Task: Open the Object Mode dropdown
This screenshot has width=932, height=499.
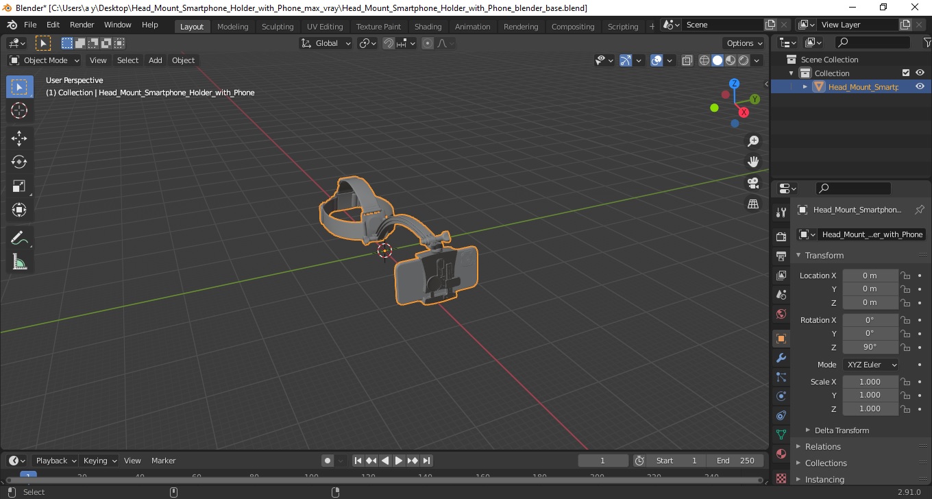Action: tap(45, 60)
